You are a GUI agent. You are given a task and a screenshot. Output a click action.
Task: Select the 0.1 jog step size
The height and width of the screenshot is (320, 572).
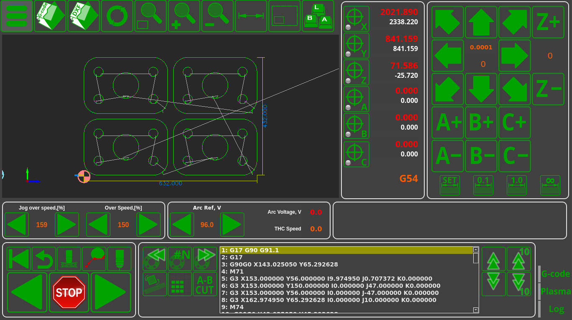[x=483, y=185]
